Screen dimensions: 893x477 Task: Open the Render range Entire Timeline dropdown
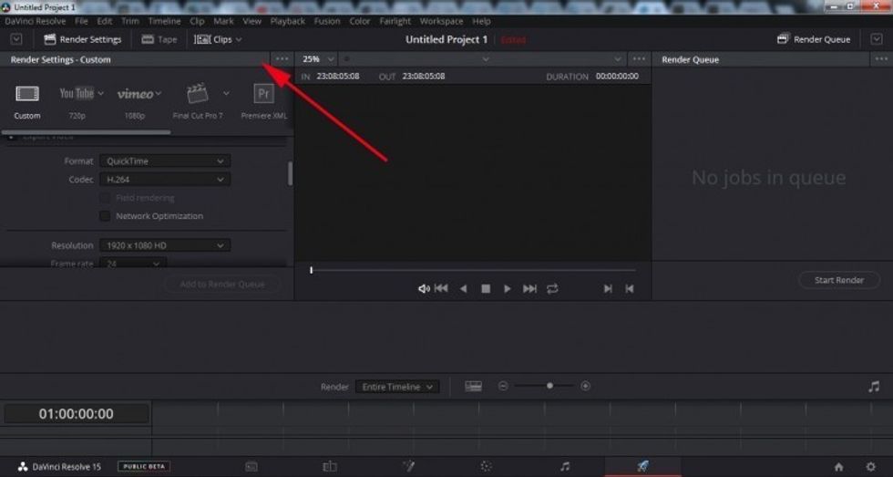click(x=397, y=387)
